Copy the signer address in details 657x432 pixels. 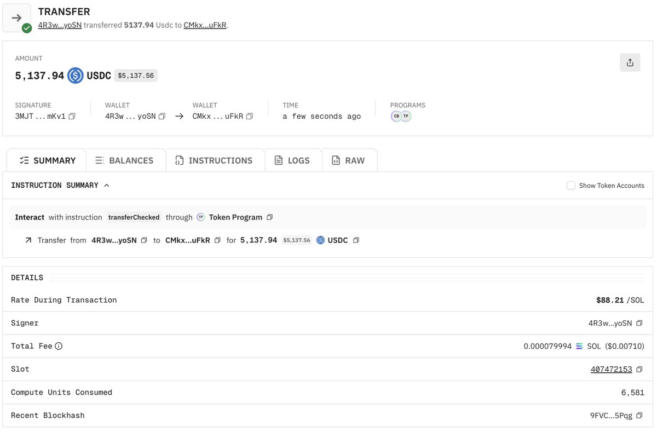(638, 323)
